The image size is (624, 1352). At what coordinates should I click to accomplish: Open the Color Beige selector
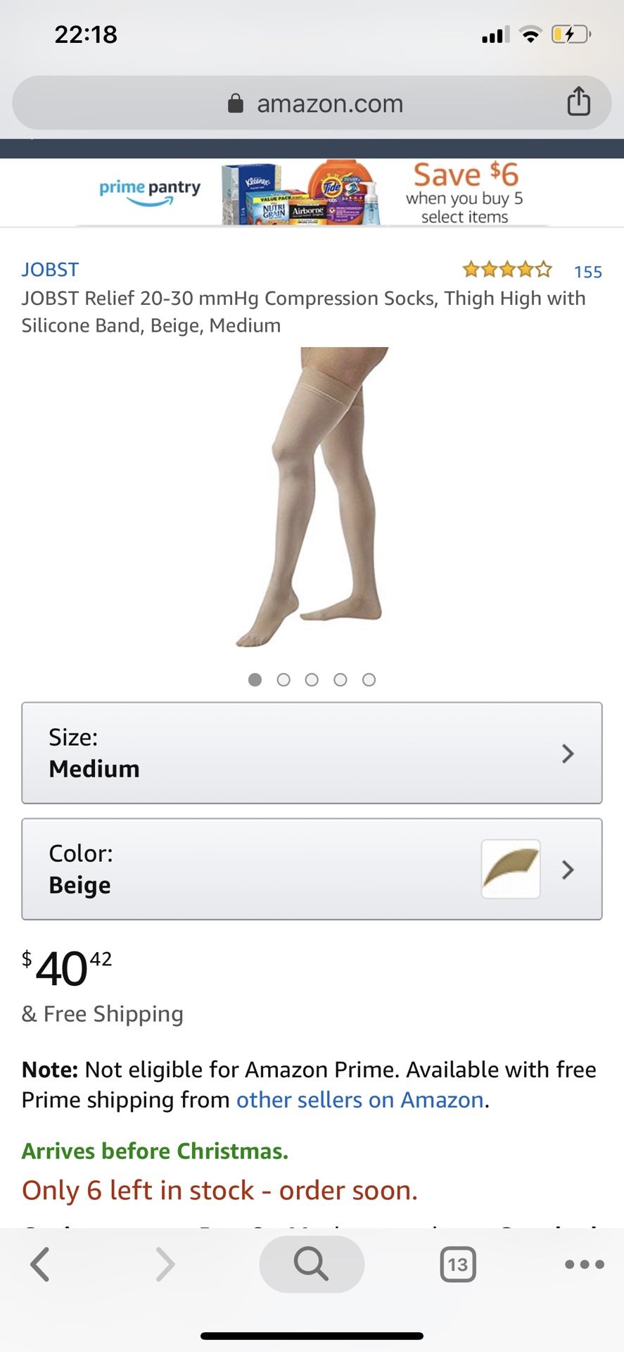(x=312, y=869)
